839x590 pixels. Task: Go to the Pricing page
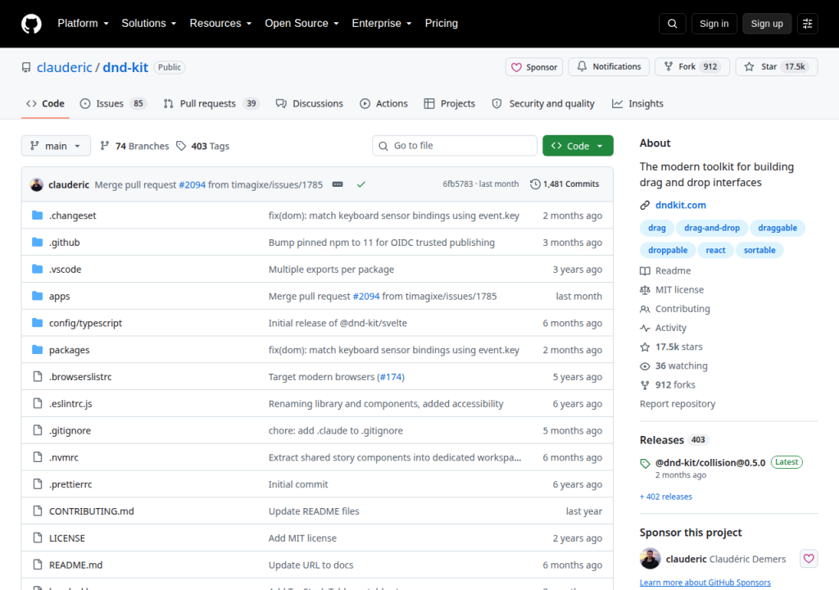(x=442, y=24)
